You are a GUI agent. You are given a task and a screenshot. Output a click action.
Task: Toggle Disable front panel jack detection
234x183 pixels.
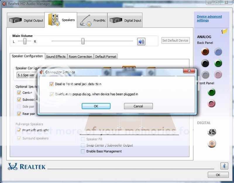(x=51, y=84)
